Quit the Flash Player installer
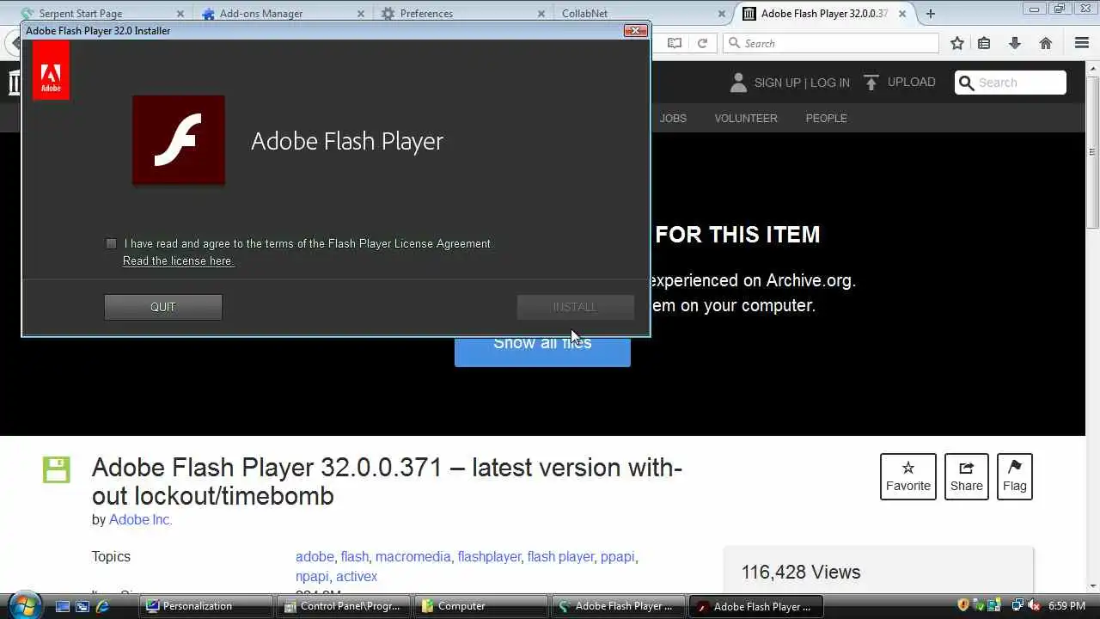This screenshot has width=1100, height=619. [x=163, y=307]
